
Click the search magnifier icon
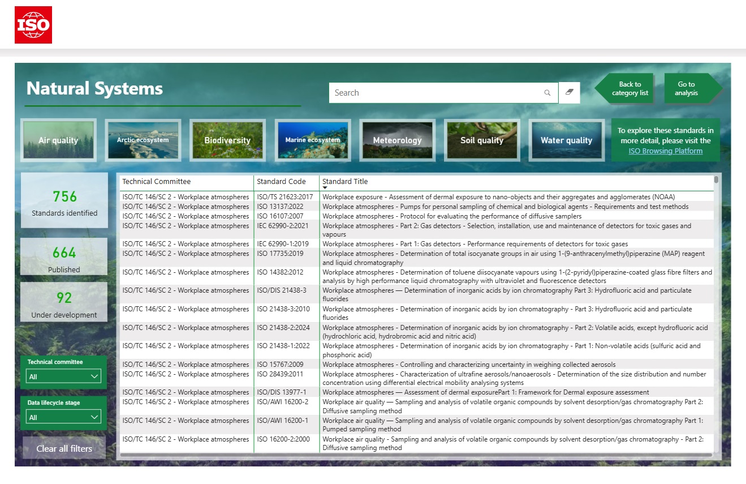(x=547, y=93)
